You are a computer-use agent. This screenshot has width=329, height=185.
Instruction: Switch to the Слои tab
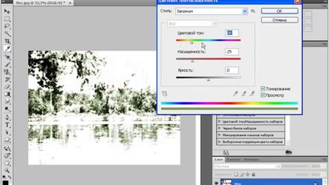point(218,160)
